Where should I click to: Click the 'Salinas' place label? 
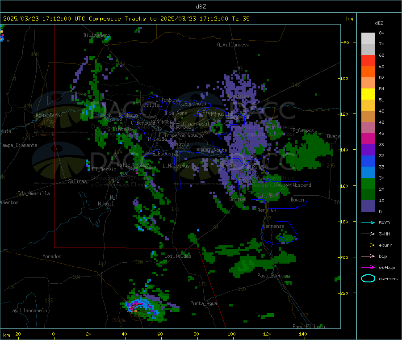[x=77, y=181]
